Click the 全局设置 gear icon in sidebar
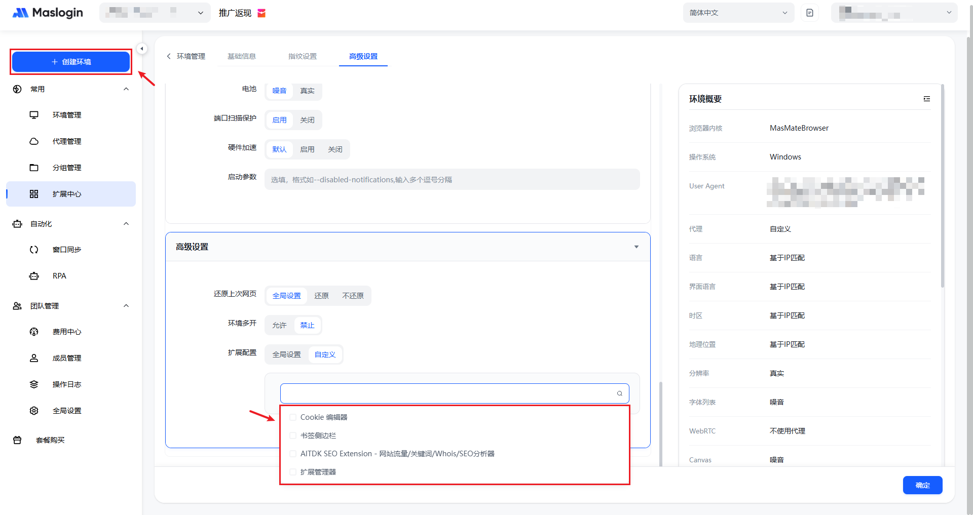 click(x=34, y=411)
